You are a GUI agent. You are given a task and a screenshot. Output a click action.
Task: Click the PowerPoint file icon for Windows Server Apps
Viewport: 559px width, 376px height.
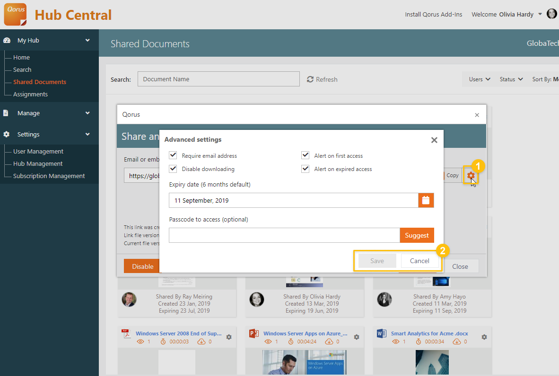tap(254, 333)
